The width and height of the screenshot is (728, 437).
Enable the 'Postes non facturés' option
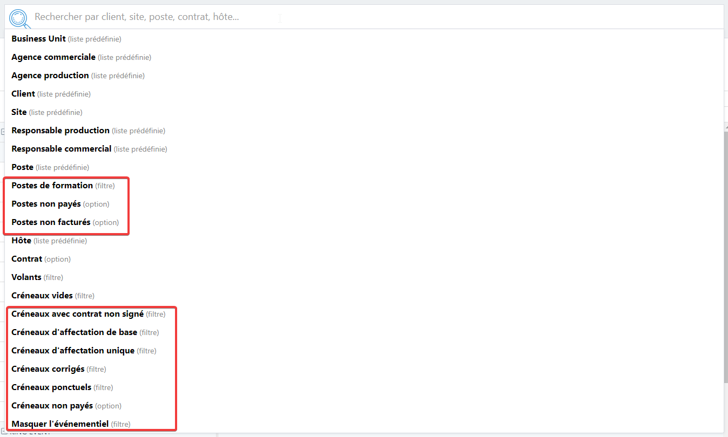coord(51,222)
